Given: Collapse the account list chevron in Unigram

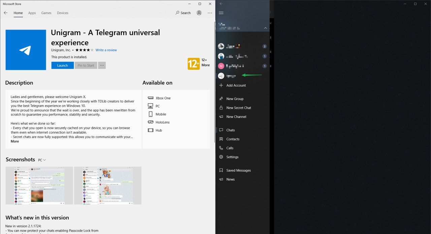Looking at the screenshot, I should [265, 28].
